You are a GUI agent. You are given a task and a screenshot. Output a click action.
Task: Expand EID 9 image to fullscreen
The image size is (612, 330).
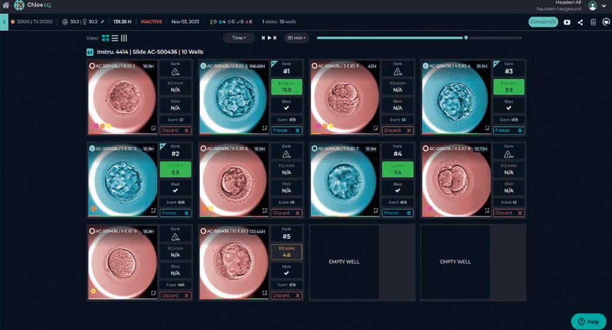click(x=153, y=293)
